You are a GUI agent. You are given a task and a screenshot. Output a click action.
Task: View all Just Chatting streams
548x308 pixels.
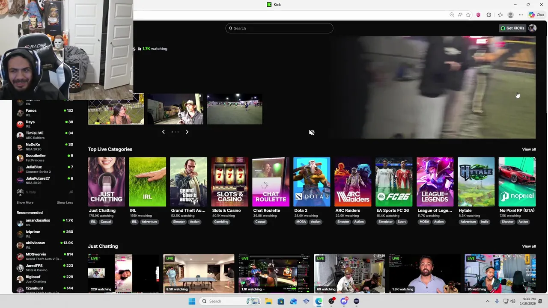coord(529,246)
